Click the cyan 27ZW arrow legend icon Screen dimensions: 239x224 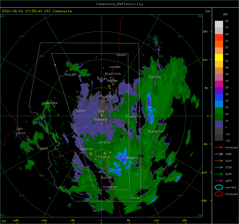(x=219, y=168)
